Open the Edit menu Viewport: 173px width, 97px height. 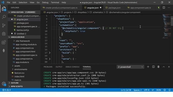point(14,2)
